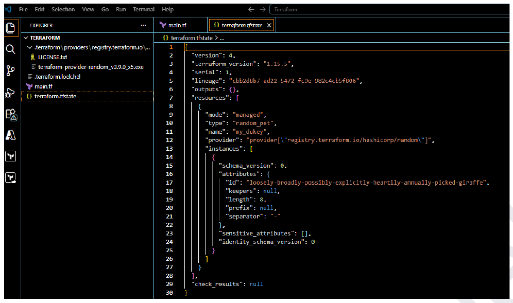513x303 pixels.
Task: Open the Run menu
Action: point(121,9)
